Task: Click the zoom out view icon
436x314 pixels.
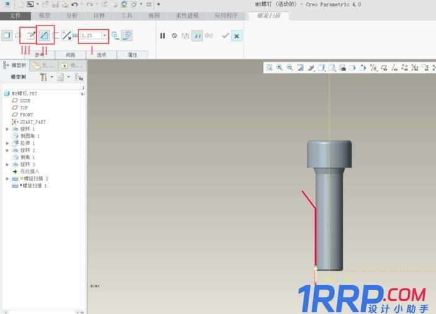Action: (289, 68)
